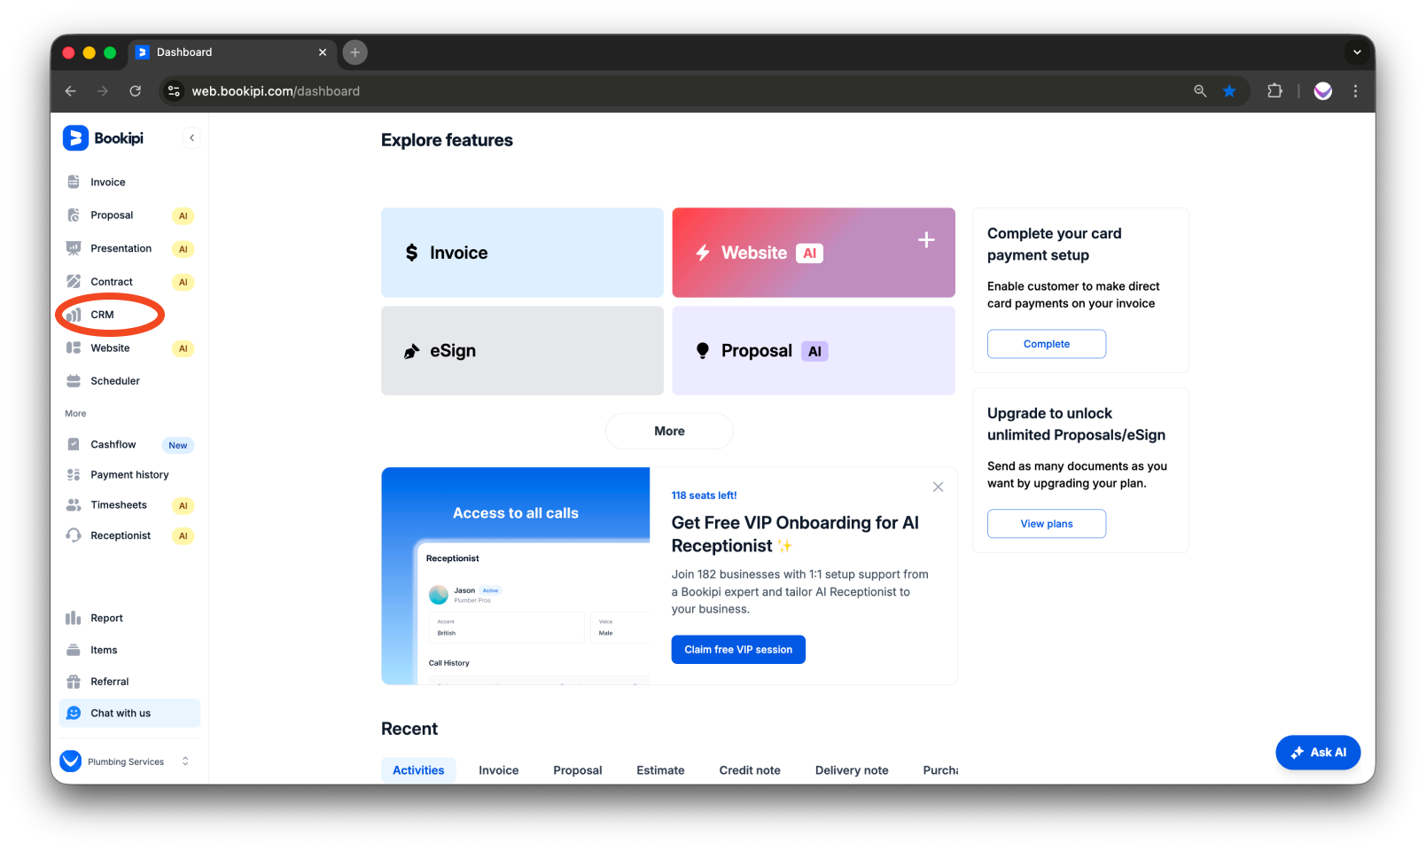Click the browser extensions puzzle icon
The height and width of the screenshot is (851, 1426).
pos(1274,90)
